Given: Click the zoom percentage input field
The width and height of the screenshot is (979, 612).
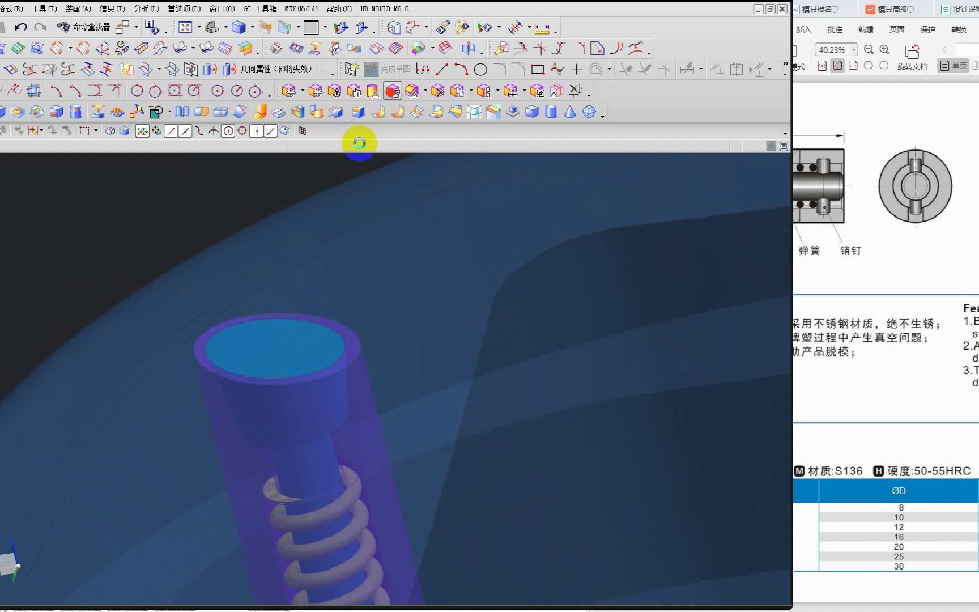Looking at the screenshot, I should coord(831,50).
